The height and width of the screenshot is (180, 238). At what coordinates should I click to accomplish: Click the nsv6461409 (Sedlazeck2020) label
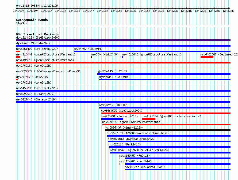click(x=37, y=49)
